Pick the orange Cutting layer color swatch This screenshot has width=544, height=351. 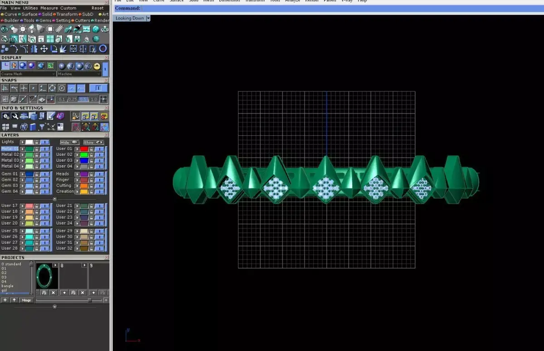coord(84,186)
